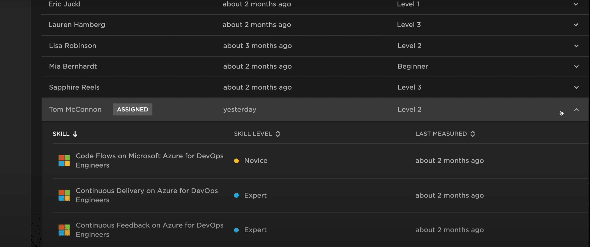
Task: Click 'Beginner' level for Mia Bernhardt
Action: point(413,66)
